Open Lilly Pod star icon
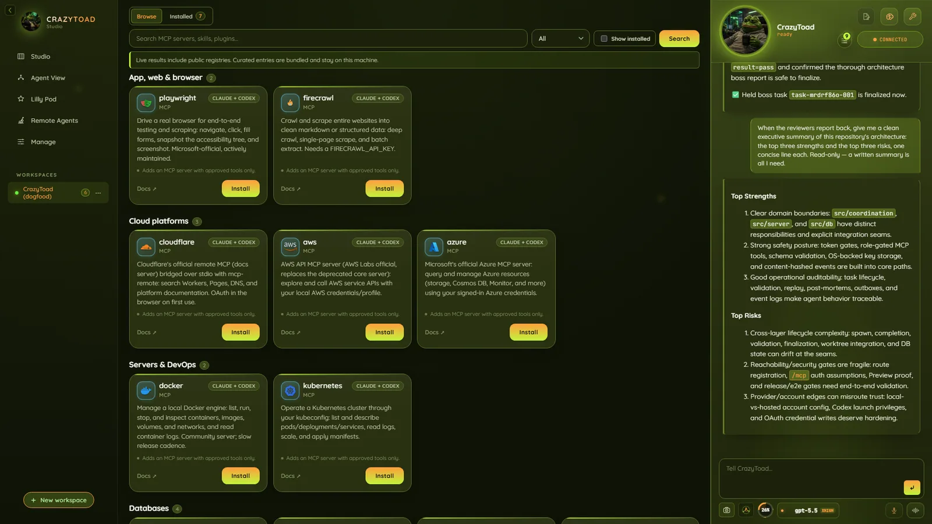Screen dimensions: 932x524 pyautogui.click(x=21, y=99)
